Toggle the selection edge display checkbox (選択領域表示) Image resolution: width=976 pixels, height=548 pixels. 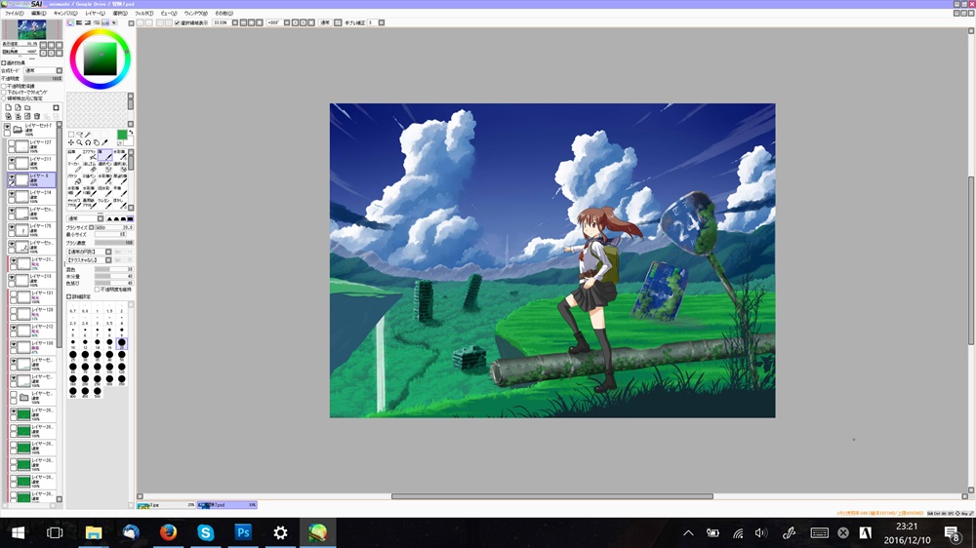[x=177, y=22]
